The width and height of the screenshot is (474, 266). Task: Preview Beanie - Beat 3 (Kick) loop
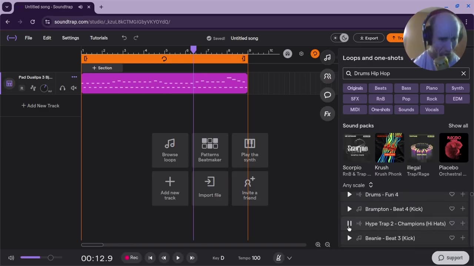[349, 238]
